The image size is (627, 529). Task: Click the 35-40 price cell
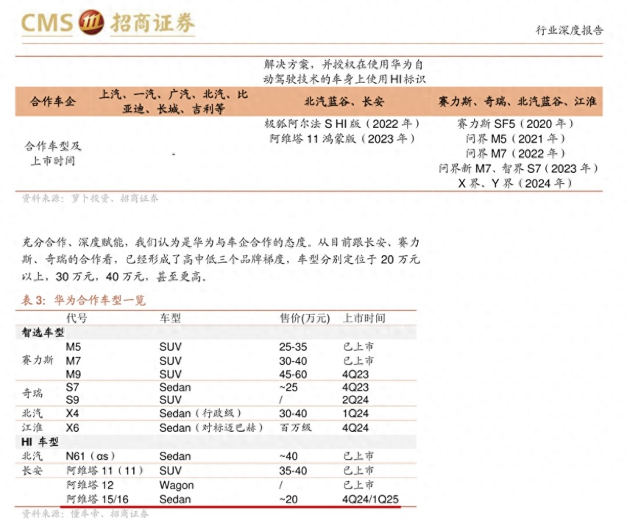tap(293, 471)
